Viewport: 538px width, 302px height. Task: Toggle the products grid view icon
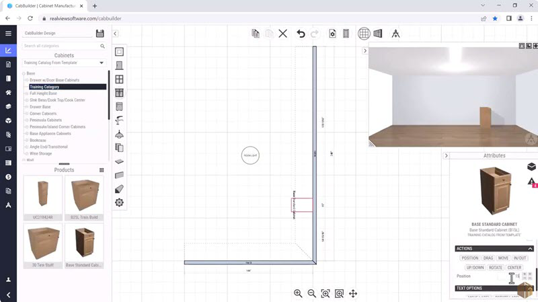[x=102, y=170]
